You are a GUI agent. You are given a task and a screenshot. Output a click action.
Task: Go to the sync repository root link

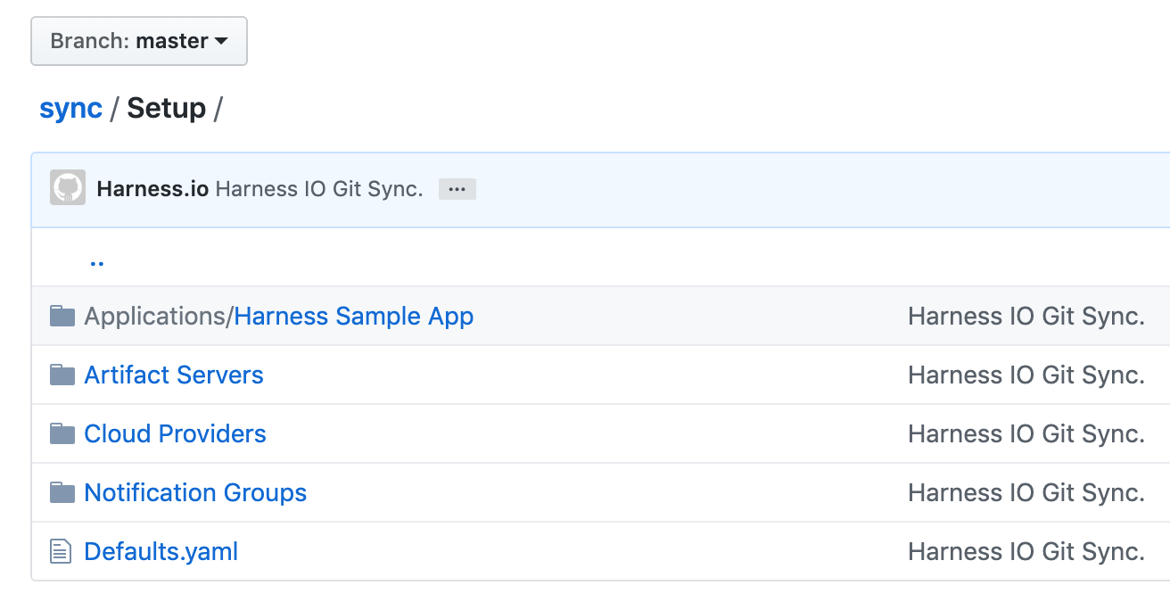pyautogui.click(x=70, y=109)
